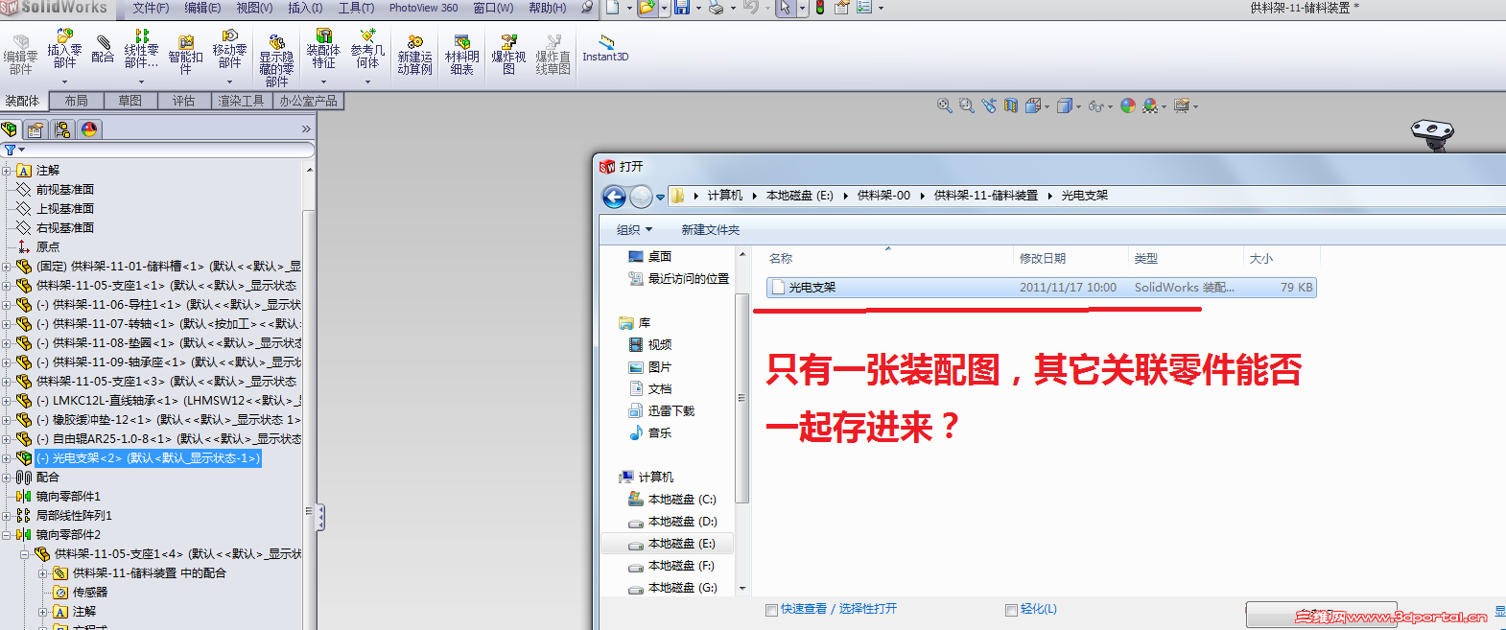Expand the 供料架-11-01-储料槽<1> node

[7, 267]
